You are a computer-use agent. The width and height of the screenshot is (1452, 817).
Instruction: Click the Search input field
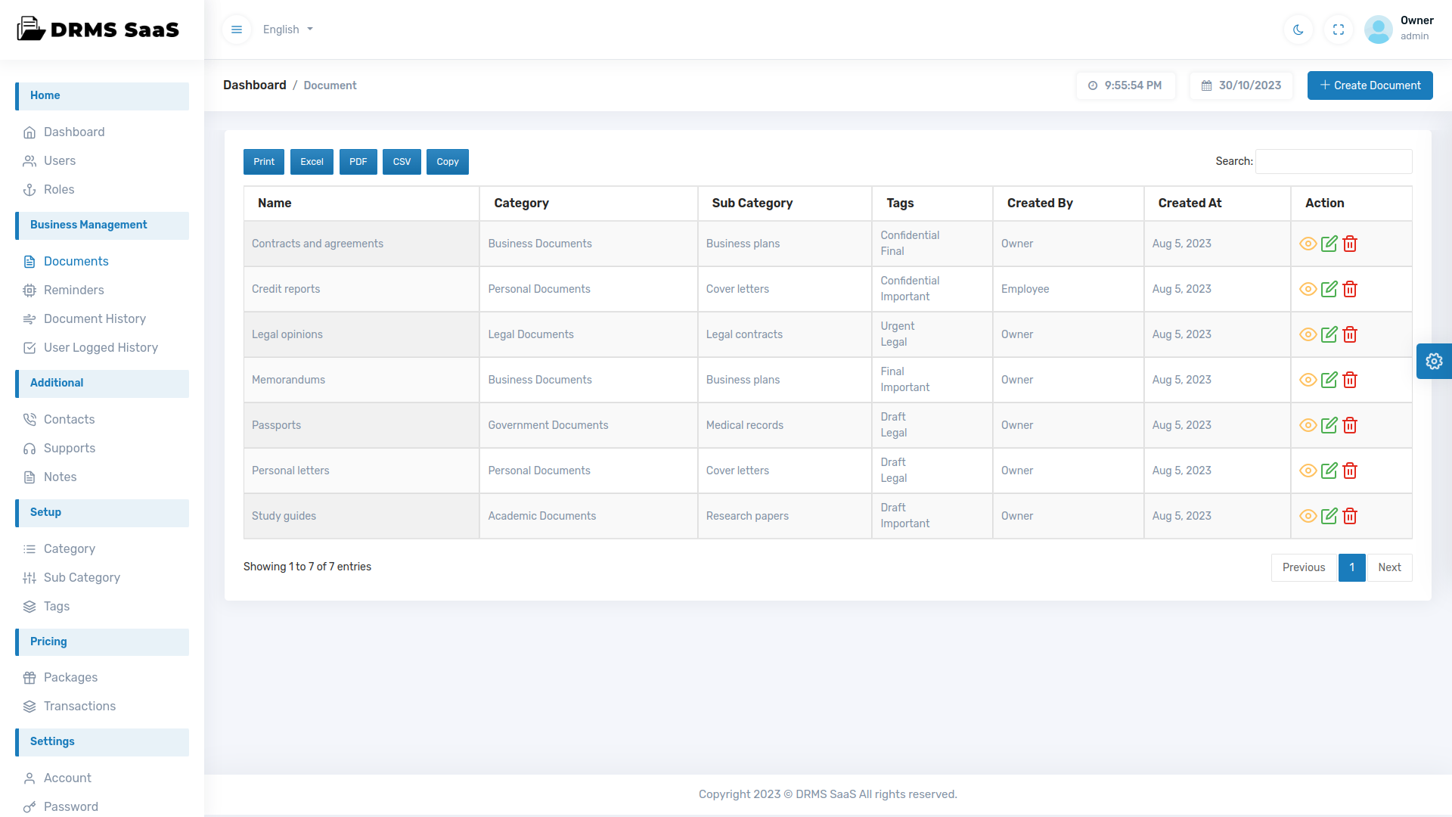tap(1333, 161)
